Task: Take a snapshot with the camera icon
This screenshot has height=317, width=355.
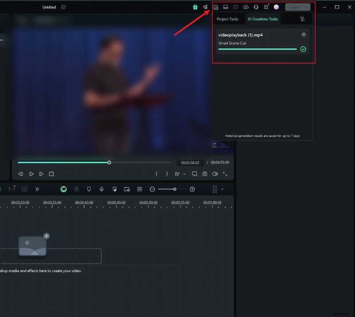Action: [x=205, y=174]
